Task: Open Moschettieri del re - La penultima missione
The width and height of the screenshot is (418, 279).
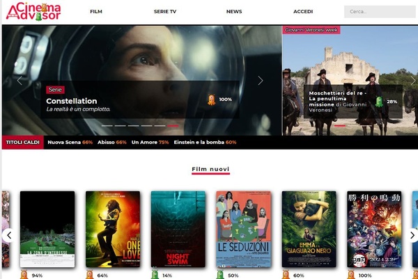Action: [337, 102]
